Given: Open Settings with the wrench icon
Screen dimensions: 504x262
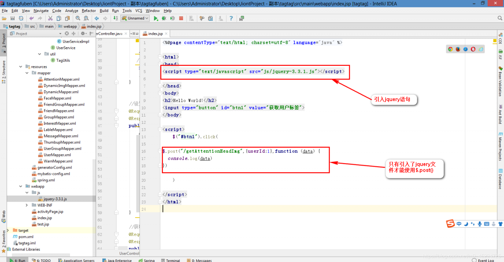Looking at the screenshot, I should [202, 18].
